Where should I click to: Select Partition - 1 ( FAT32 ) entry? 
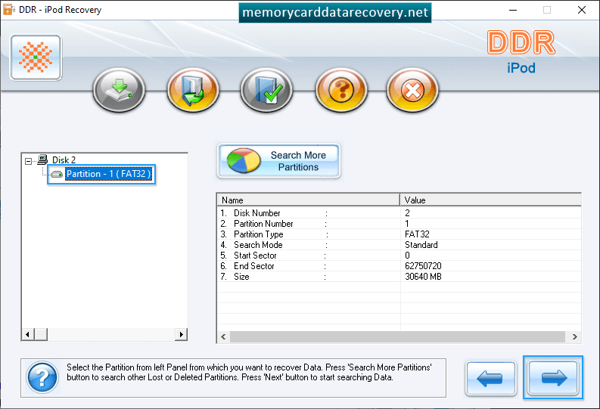(x=109, y=174)
